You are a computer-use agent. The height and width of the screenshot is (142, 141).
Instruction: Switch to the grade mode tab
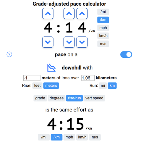coord(40,98)
